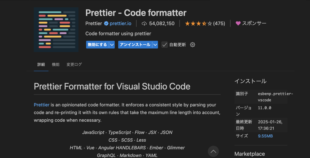The height and width of the screenshot is (158, 310).
Task: Click the esbenp.prettier-vscode identifier value
Action: (275, 97)
